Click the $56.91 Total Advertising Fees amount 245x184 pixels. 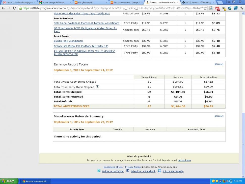208,106
